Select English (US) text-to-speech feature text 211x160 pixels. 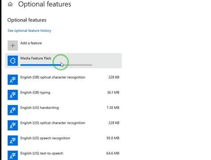(42, 153)
